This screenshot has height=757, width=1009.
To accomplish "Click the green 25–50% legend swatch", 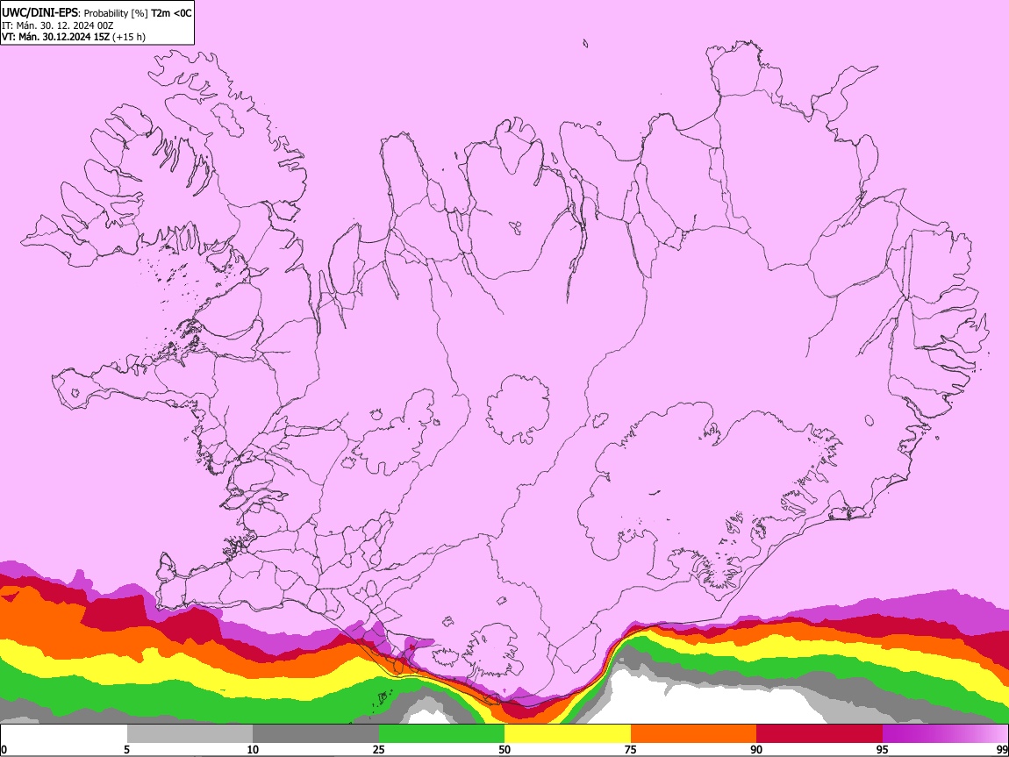I will tap(441, 734).
